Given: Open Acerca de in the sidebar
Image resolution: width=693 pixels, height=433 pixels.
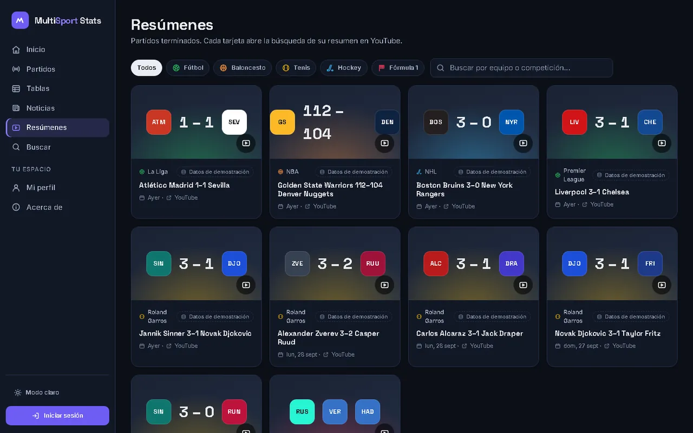Looking at the screenshot, I should tap(57, 207).
